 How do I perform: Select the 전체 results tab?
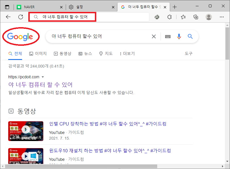(x=15, y=54)
